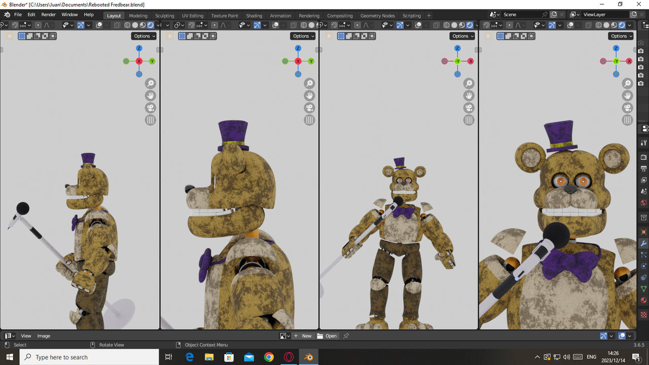Click the ViewLayer name field
Viewport: 649px width, 365px height.
tap(605, 15)
